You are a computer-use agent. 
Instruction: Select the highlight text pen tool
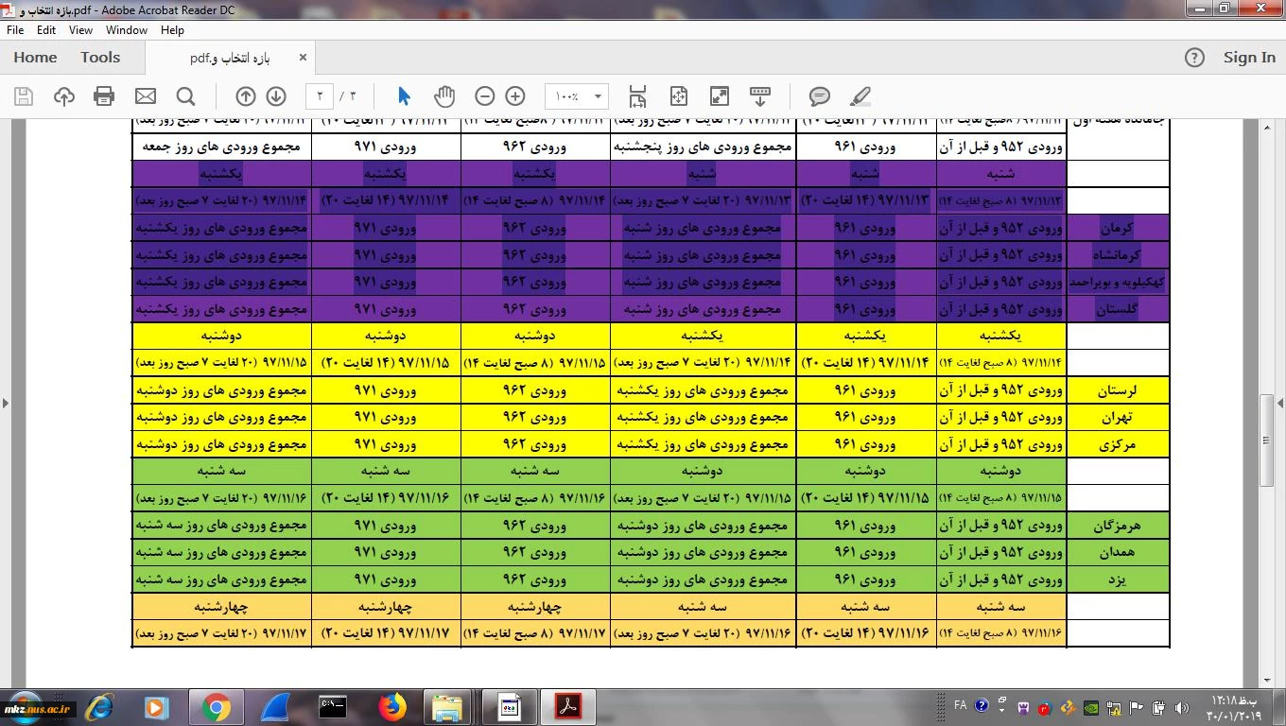(x=860, y=96)
